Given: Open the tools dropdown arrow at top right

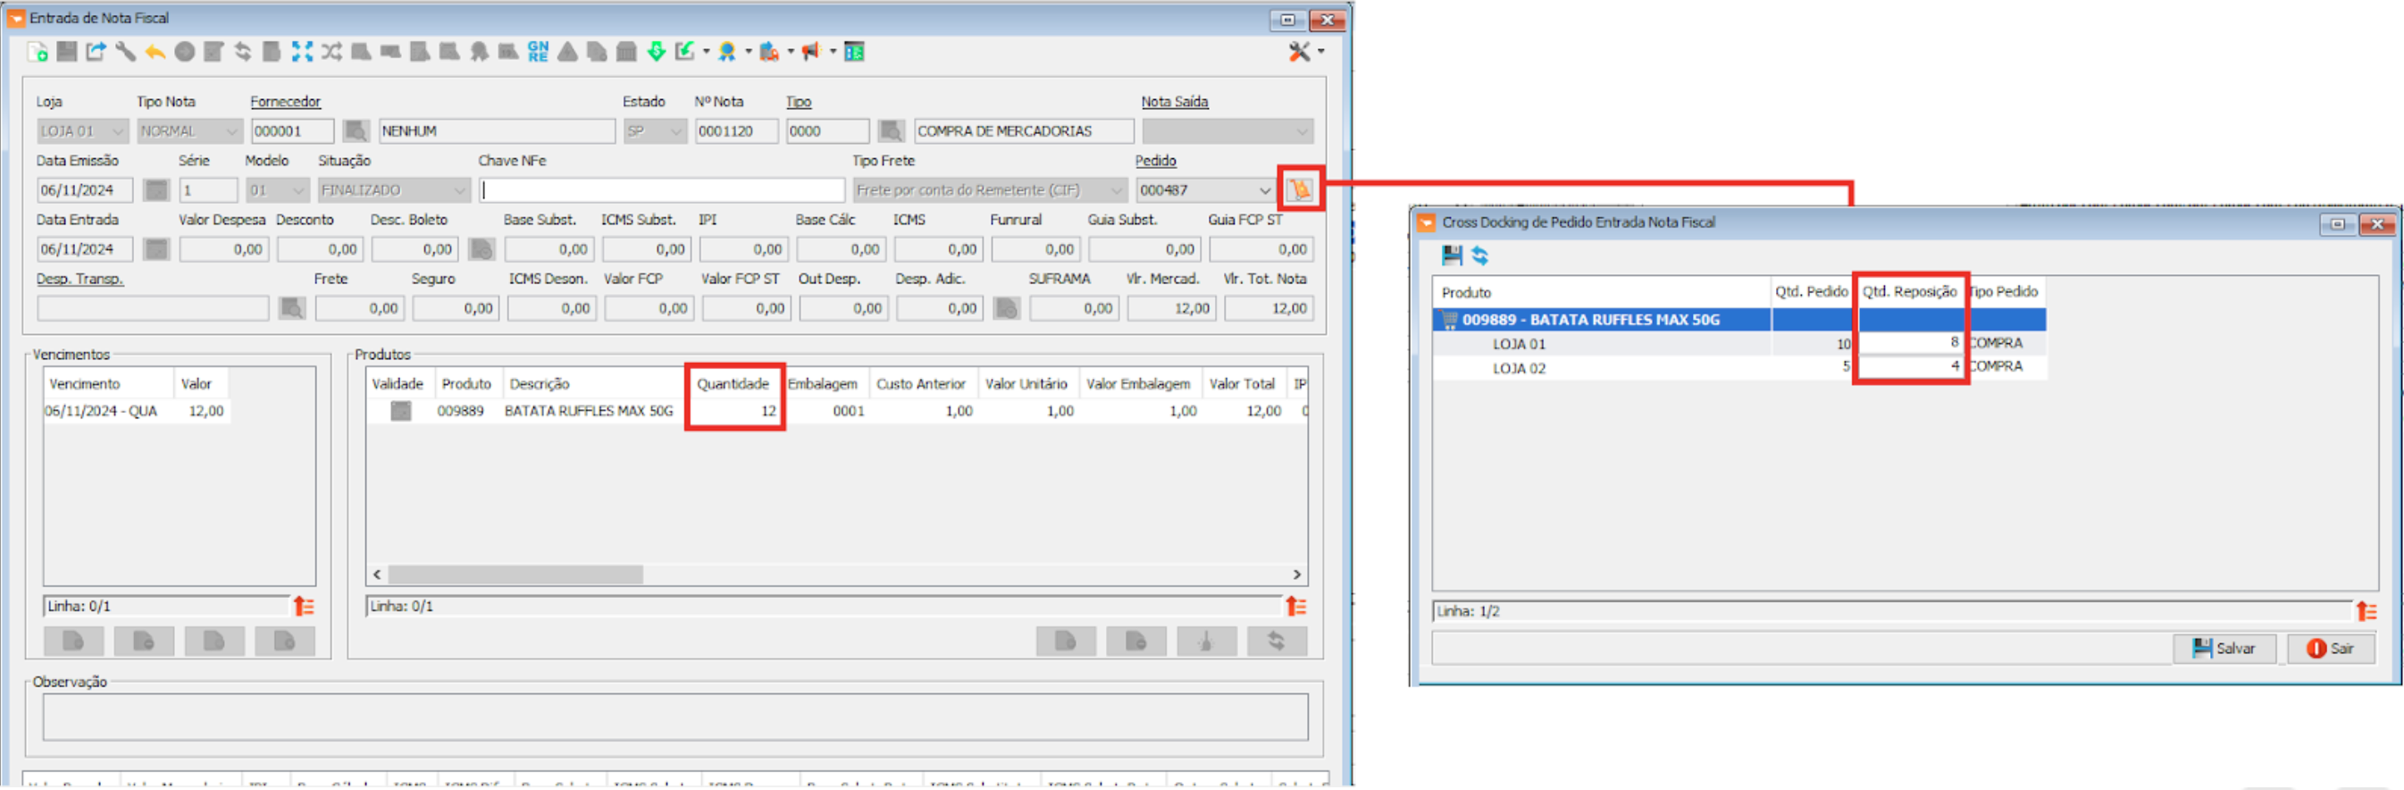Looking at the screenshot, I should tap(1321, 53).
